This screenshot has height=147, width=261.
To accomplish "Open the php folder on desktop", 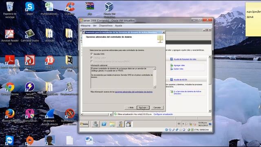I will coord(69,35).
